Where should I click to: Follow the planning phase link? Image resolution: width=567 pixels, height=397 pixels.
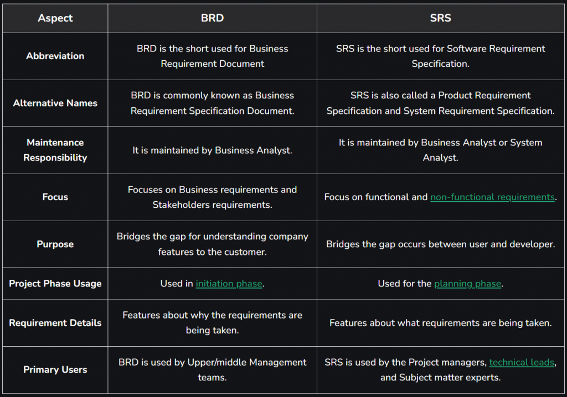pyautogui.click(x=467, y=284)
